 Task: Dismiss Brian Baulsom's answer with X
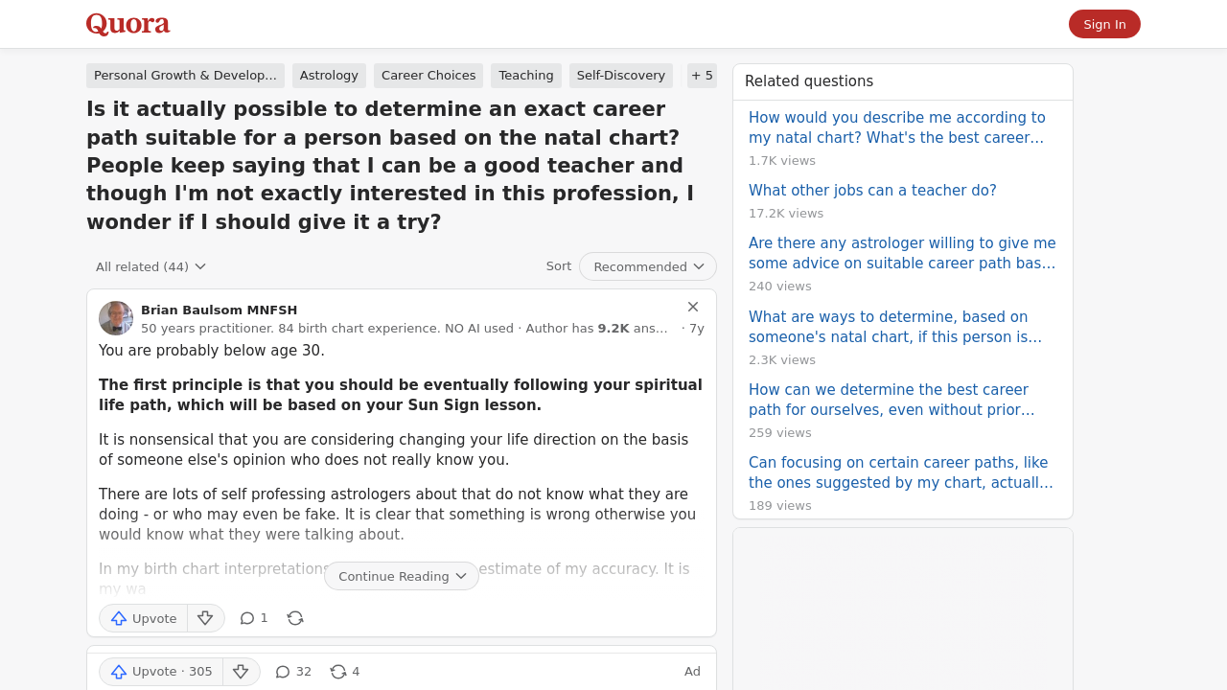tap(693, 307)
